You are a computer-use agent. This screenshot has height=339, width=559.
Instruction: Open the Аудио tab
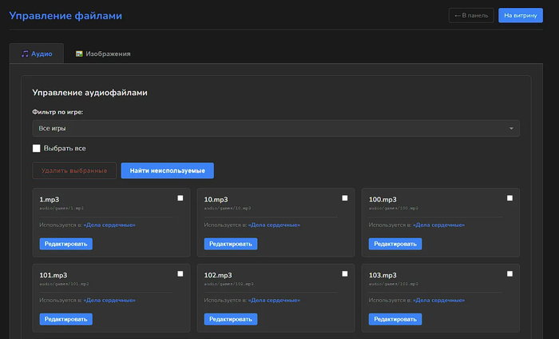(x=37, y=54)
